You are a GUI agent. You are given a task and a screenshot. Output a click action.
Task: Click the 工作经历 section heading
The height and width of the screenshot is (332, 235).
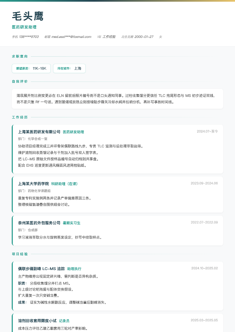(20, 117)
